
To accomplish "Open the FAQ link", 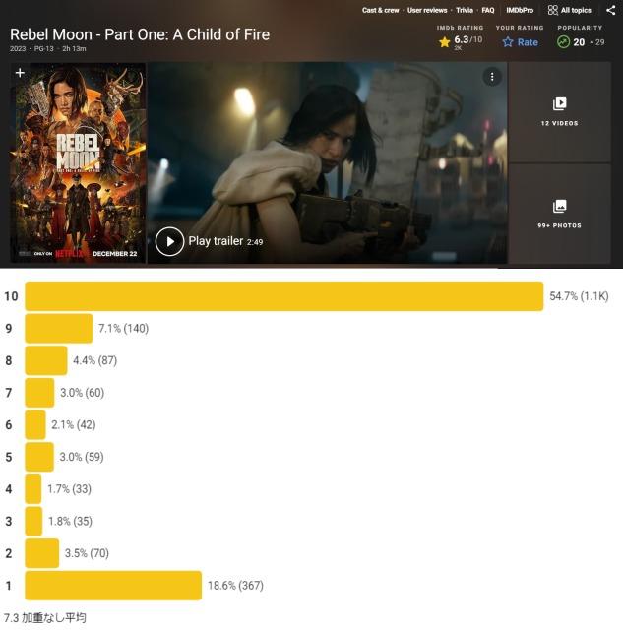I will click(488, 10).
